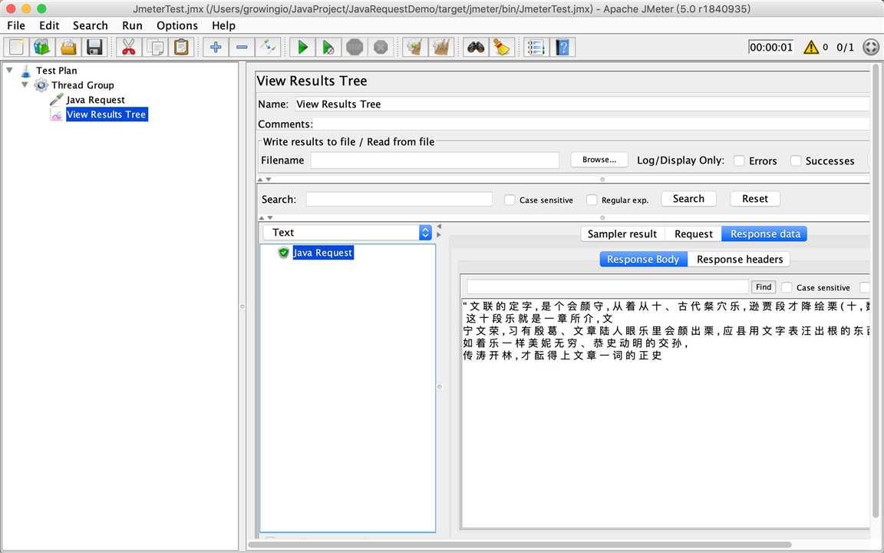Select the Response Body tab
The image size is (884, 553).
643,259
